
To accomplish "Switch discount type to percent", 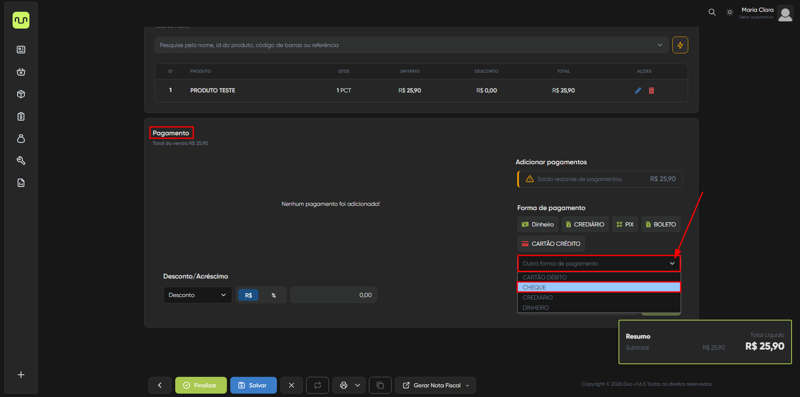I will click(274, 295).
